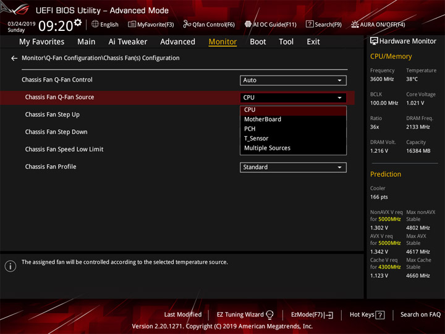Open Qfan Control(F6) fan icon

coord(187,24)
